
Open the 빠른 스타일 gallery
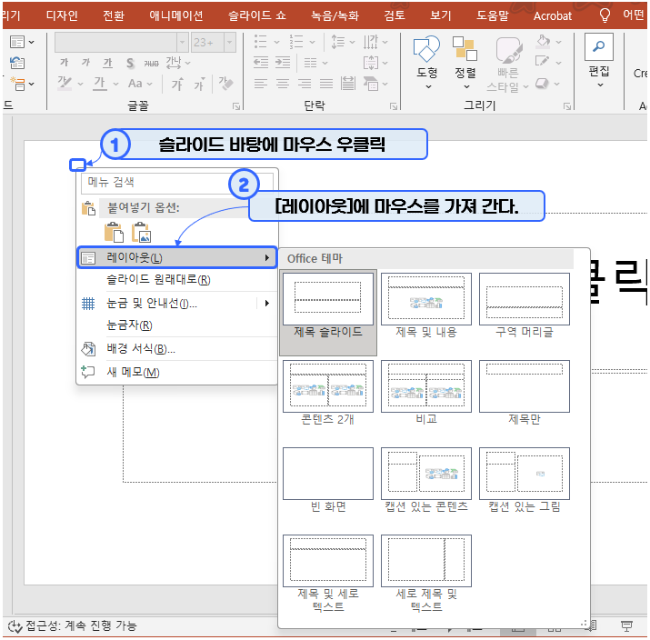pyautogui.click(x=508, y=65)
